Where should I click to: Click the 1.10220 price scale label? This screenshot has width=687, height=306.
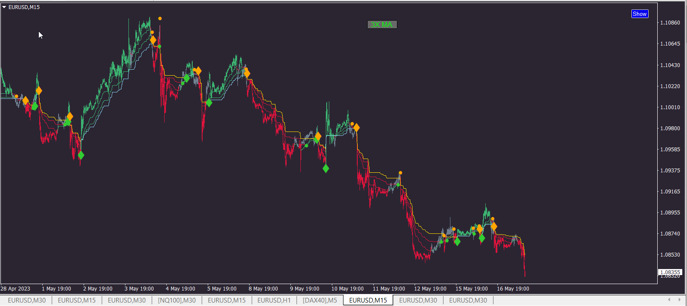pos(670,86)
